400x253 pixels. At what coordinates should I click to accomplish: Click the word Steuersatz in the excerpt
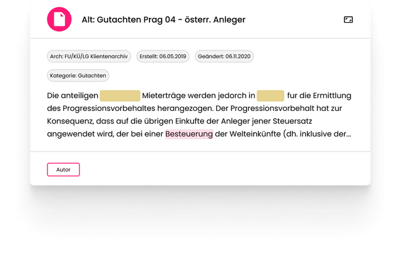(x=292, y=121)
